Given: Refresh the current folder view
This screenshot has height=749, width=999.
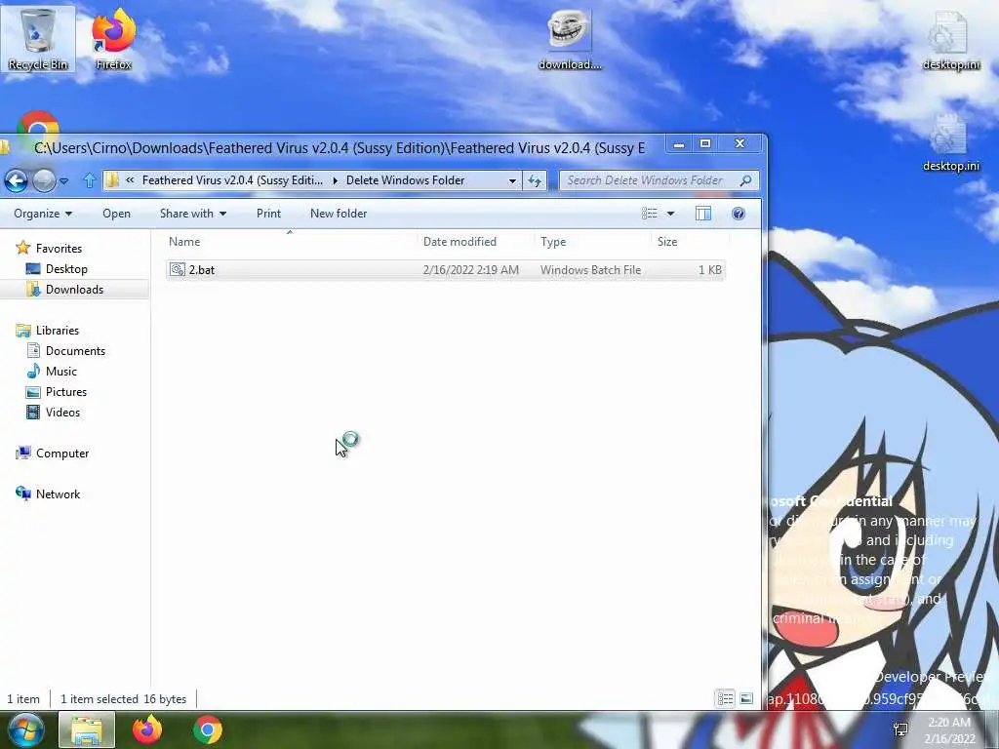Looking at the screenshot, I should coord(534,180).
